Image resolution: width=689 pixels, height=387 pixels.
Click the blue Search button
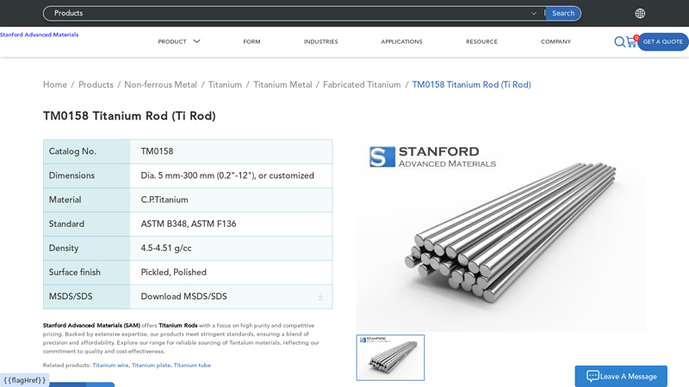point(563,13)
